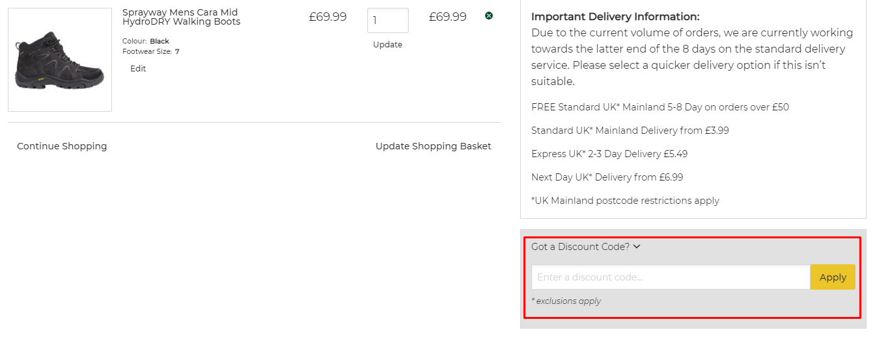
Task: Open the black walking boot thumbnail
Action: tap(60, 60)
